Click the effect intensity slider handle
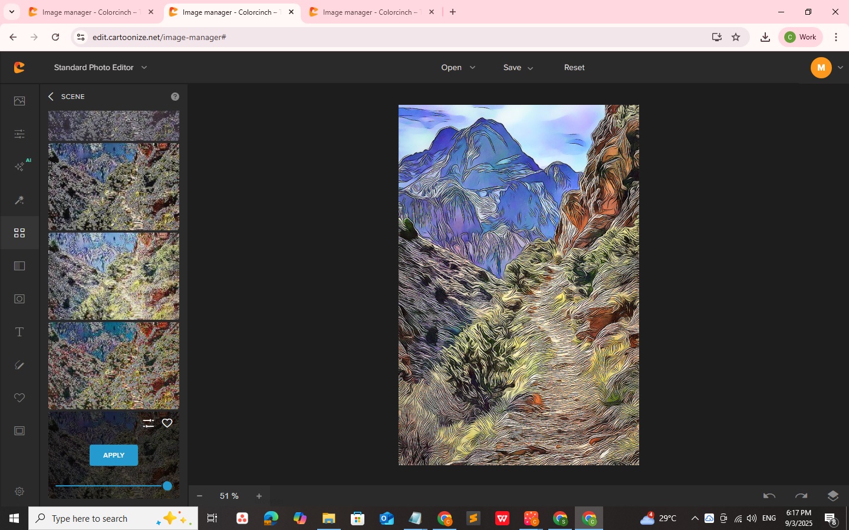Screen dimensions: 849x530 167,486
